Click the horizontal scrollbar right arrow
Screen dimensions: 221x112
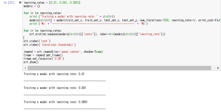[218, 68]
